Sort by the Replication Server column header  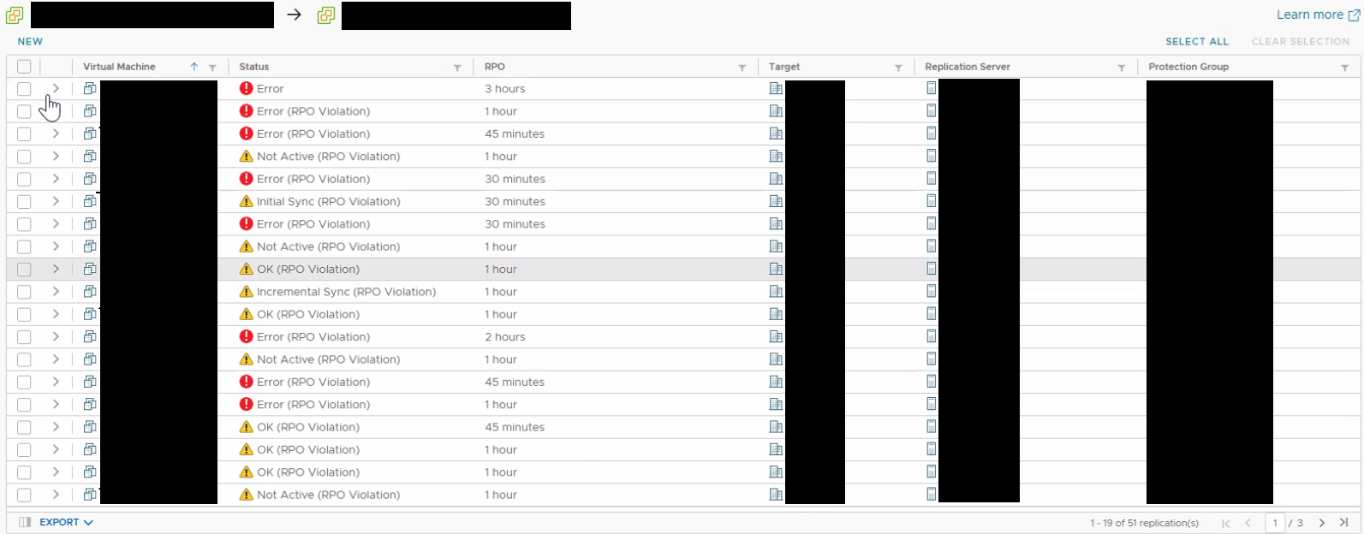pos(968,67)
